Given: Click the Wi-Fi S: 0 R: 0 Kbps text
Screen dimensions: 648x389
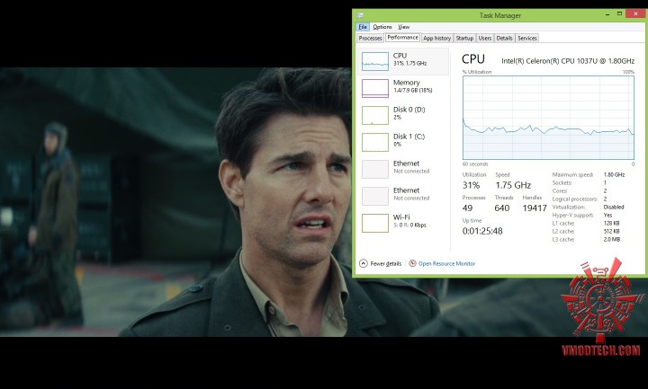Looking at the screenshot, I should point(409,225).
